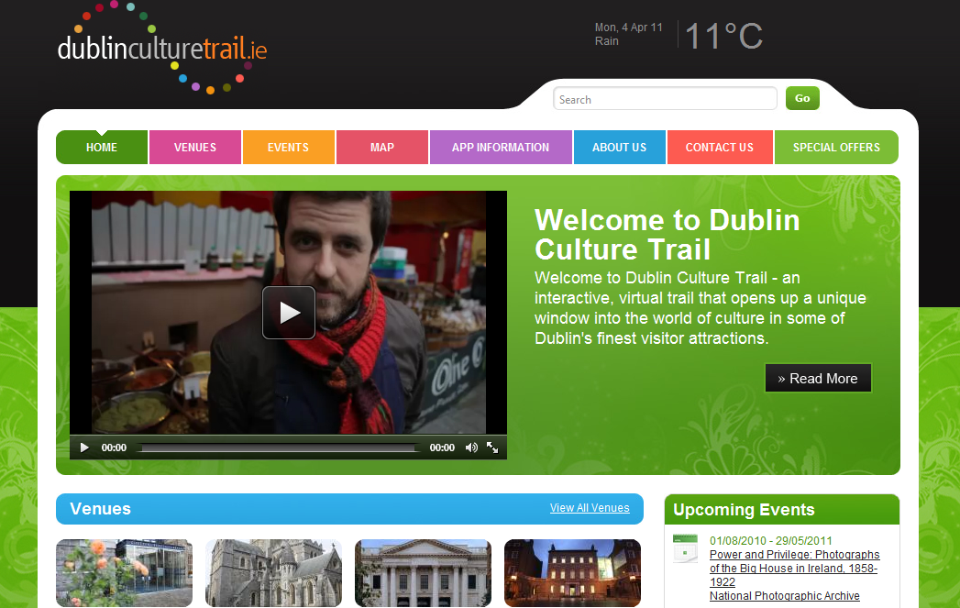This screenshot has height=608, width=960.
Task: Play video using center overlay button
Action: point(289,313)
